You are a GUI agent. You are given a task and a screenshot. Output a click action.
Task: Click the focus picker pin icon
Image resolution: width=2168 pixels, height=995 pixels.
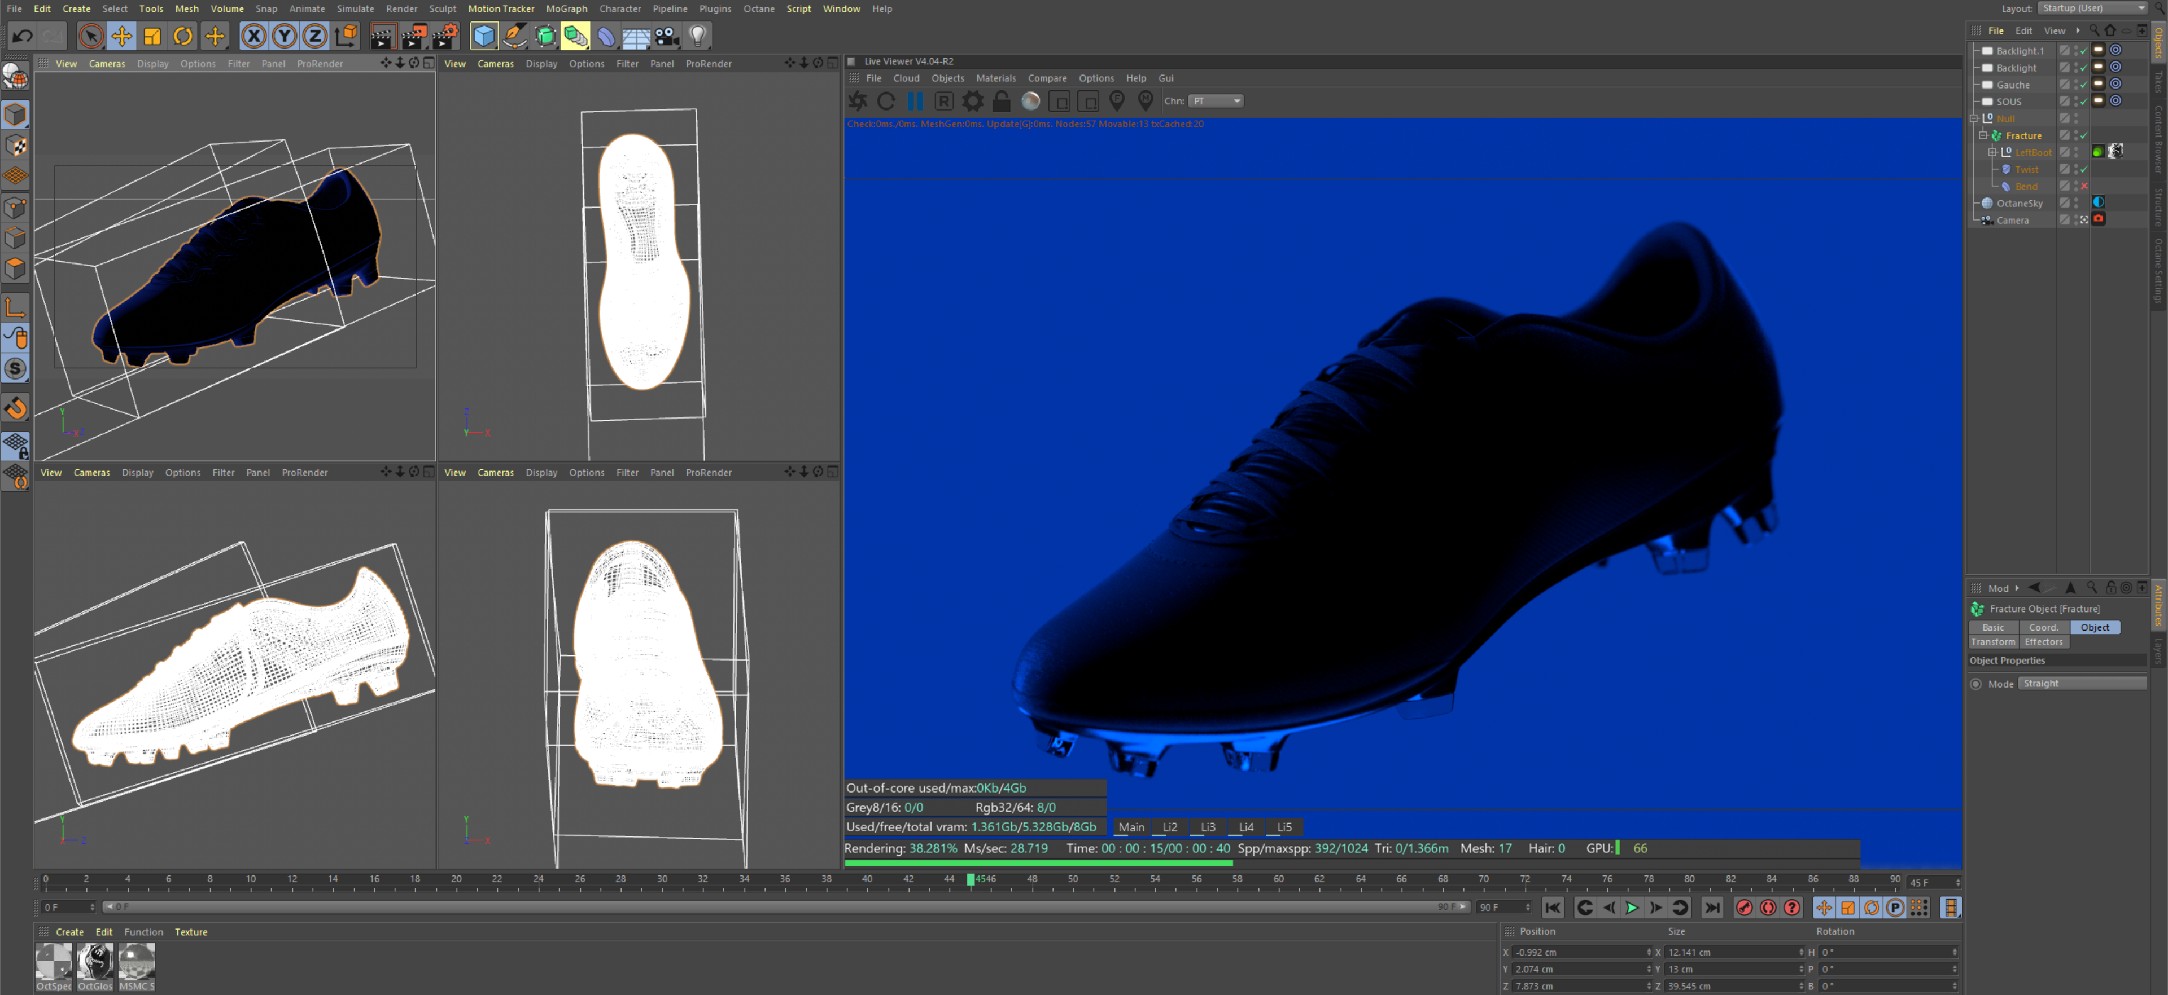tap(1116, 101)
